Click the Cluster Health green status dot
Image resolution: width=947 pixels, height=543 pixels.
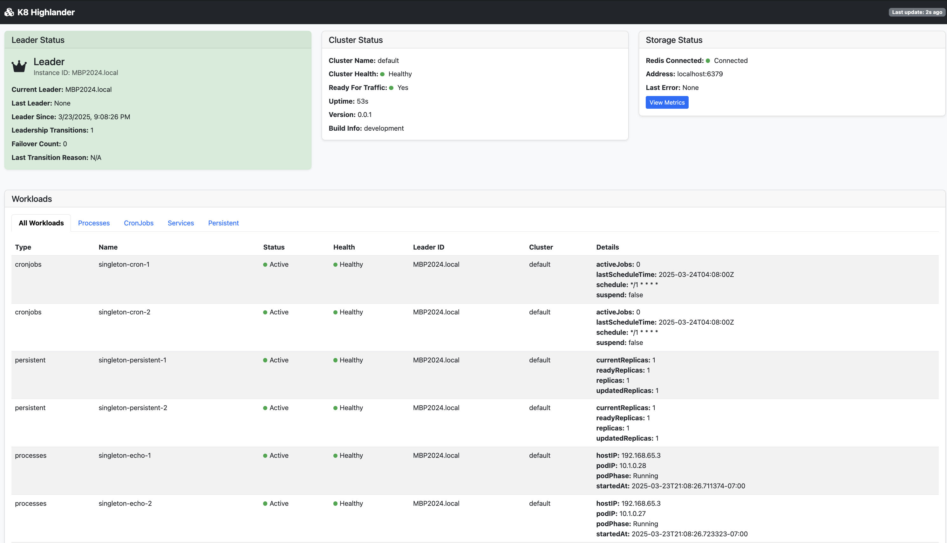click(382, 74)
